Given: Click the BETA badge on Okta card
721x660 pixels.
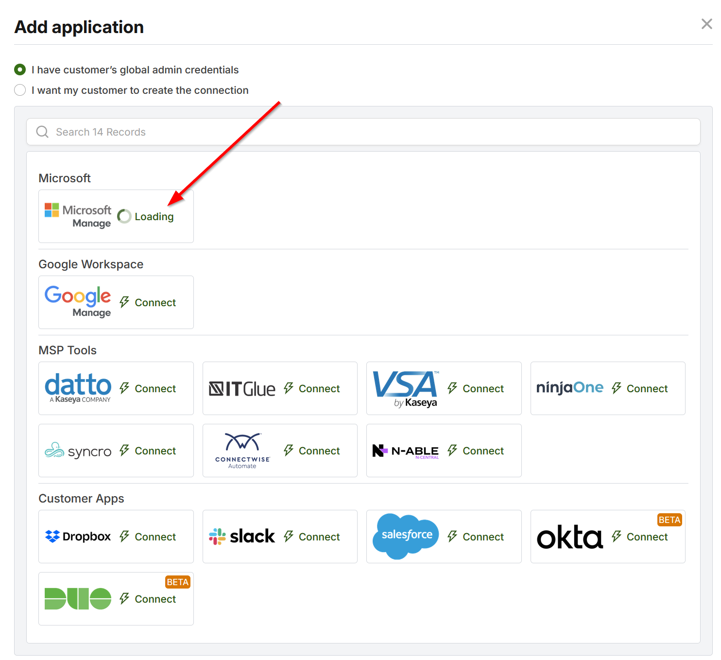Looking at the screenshot, I should [669, 520].
